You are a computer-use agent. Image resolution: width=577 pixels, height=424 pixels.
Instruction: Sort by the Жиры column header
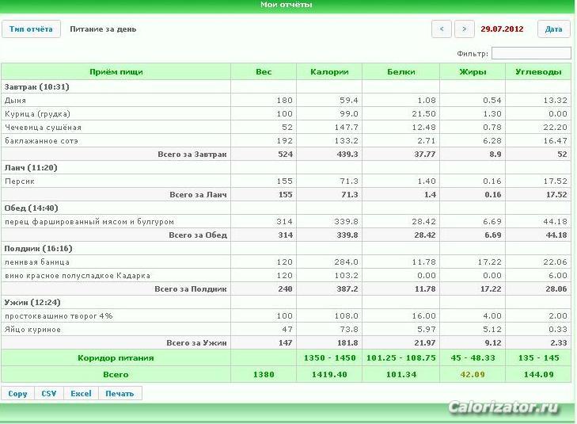(473, 72)
